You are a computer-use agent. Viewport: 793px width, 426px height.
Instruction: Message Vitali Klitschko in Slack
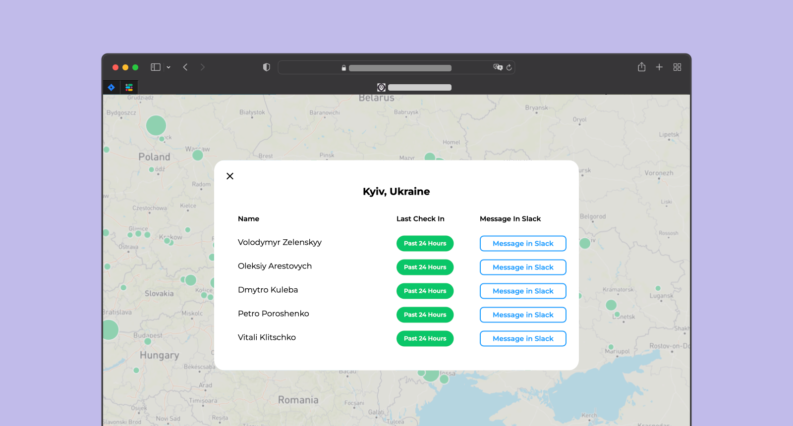click(x=523, y=339)
